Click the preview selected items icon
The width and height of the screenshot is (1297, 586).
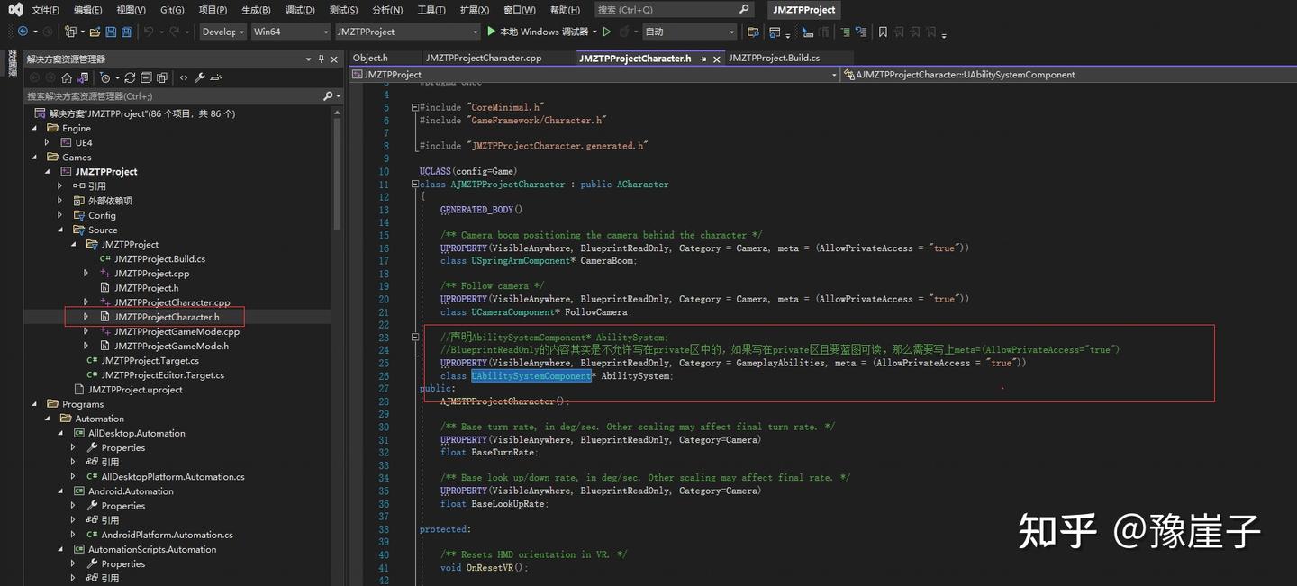tap(215, 78)
